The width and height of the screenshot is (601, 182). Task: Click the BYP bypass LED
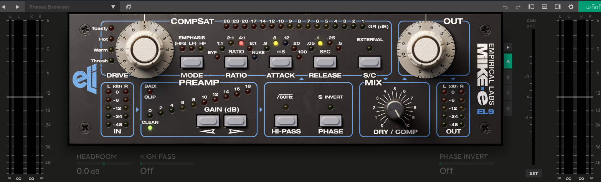tap(218, 57)
